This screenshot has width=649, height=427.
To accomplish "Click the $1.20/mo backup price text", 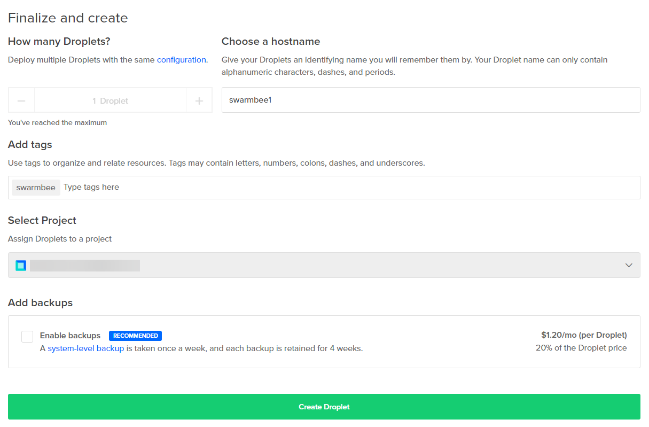I will click(583, 335).
